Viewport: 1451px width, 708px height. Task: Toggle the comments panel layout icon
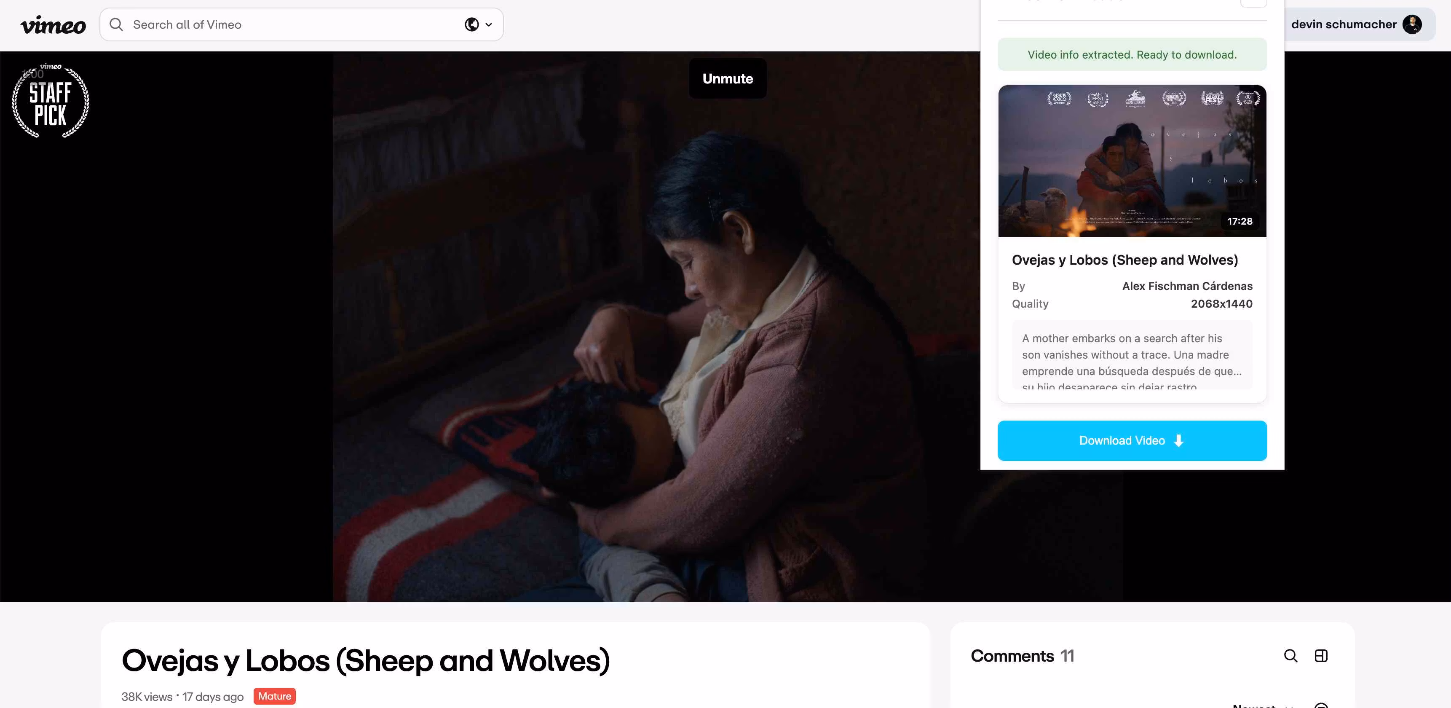(1321, 656)
